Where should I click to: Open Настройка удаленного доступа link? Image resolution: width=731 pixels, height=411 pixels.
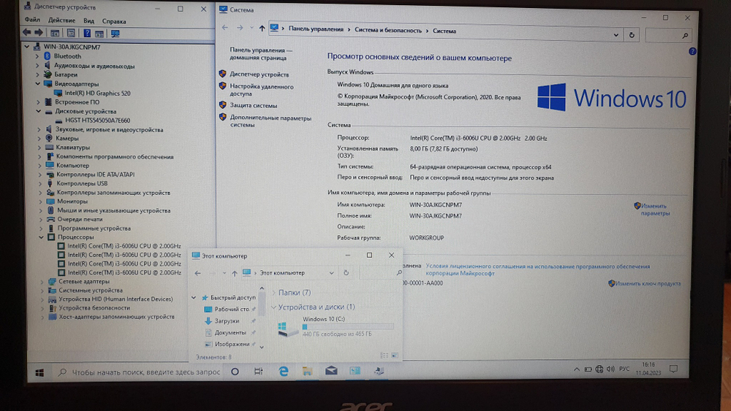[261, 90]
